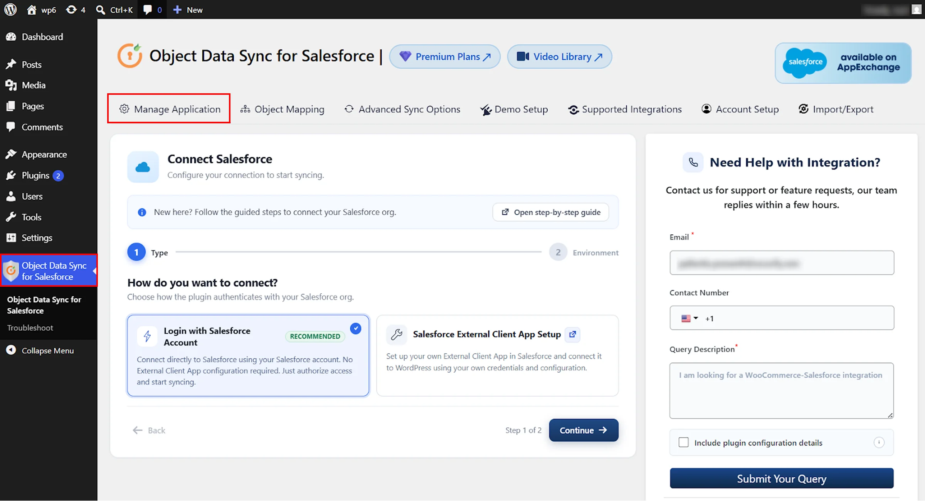Screen dimensions: 925x501
Task: Click the phone icon beside Need Help heading
Action: 693,162
